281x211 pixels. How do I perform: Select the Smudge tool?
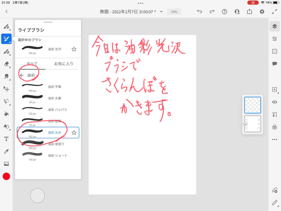click(6, 76)
